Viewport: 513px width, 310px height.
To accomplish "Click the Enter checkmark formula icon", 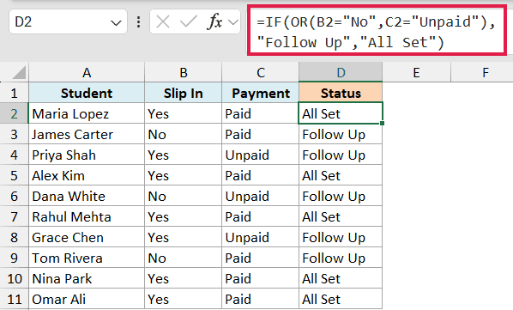I will point(189,22).
